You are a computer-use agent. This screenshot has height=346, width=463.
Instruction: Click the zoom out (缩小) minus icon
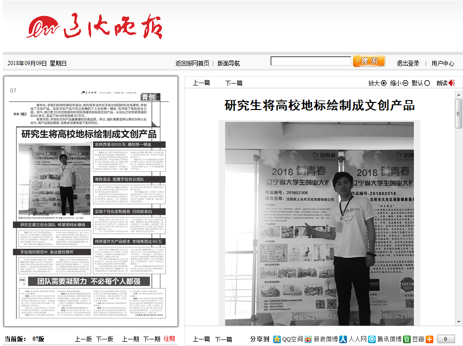[405, 83]
